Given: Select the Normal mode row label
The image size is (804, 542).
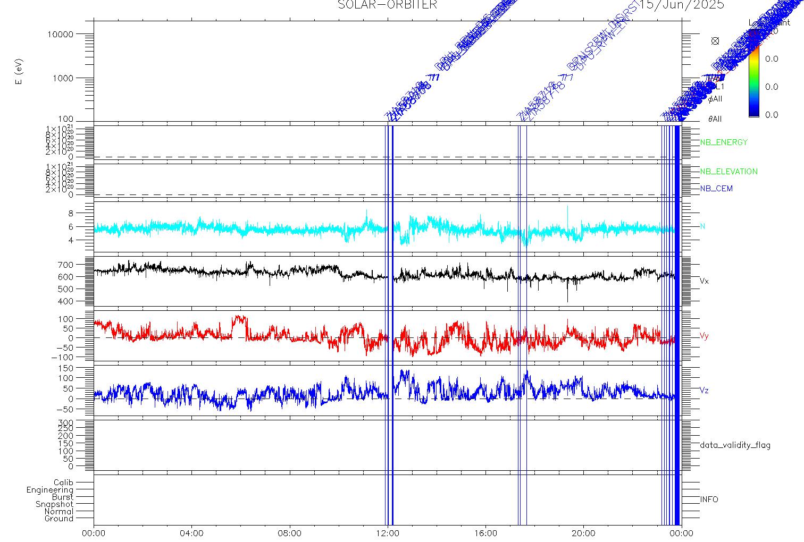Looking at the screenshot, I should coord(59,512).
